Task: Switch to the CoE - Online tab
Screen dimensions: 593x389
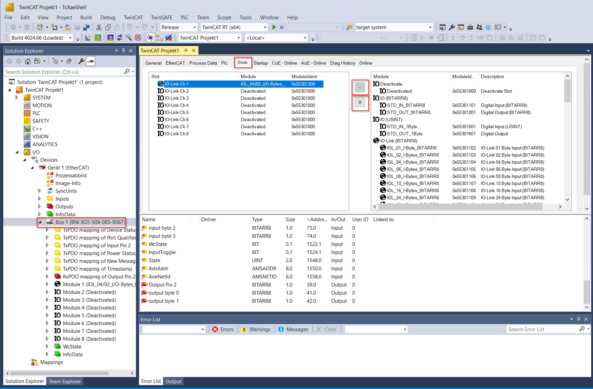Action: [x=284, y=63]
